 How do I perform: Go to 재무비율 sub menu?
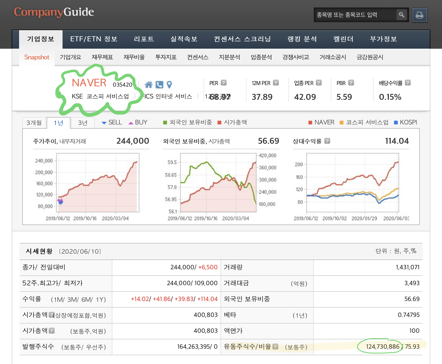(134, 57)
